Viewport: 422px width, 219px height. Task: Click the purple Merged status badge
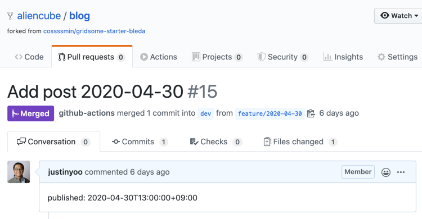point(31,113)
